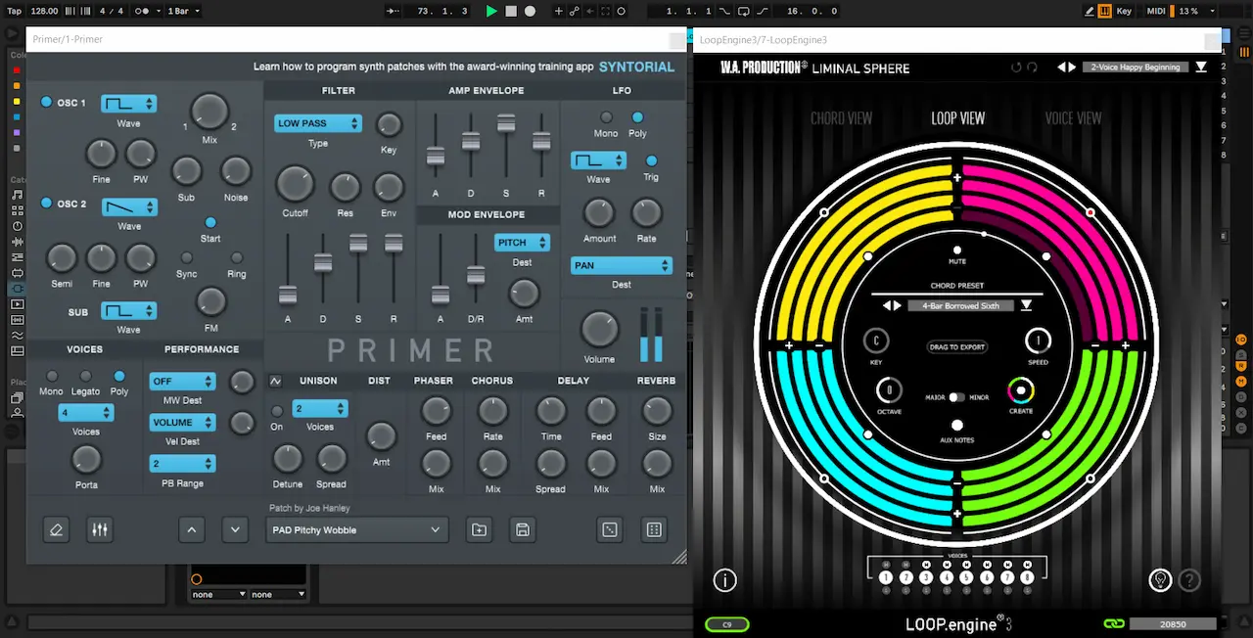Click the stop button in transport
The width and height of the screenshot is (1253, 638).
pyautogui.click(x=511, y=11)
